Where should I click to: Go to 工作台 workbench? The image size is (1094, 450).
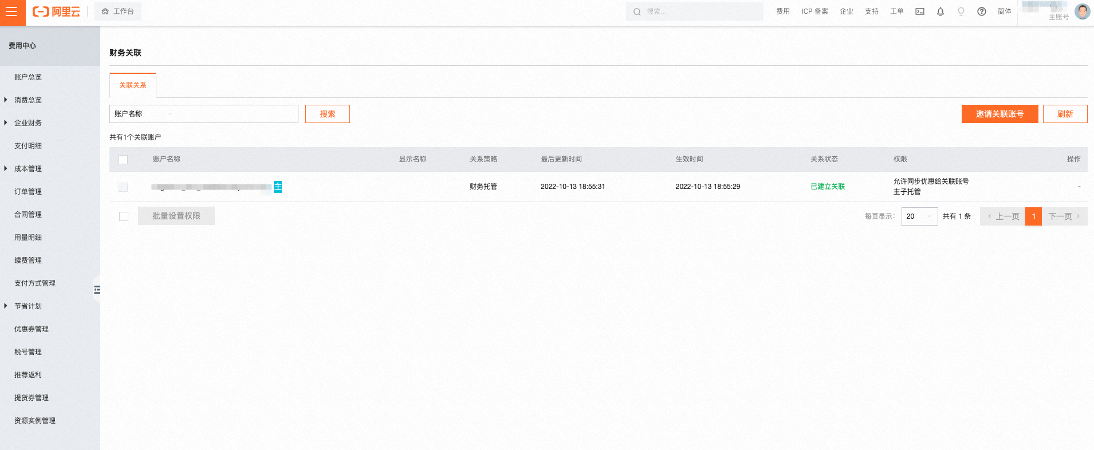click(118, 11)
